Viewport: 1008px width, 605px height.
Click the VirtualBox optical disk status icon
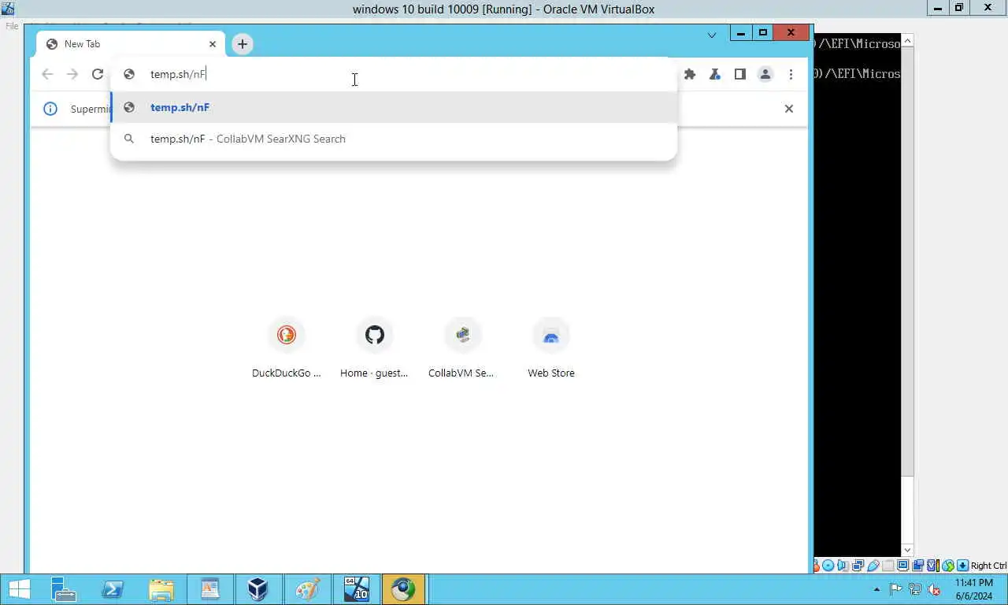coord(828,566)
